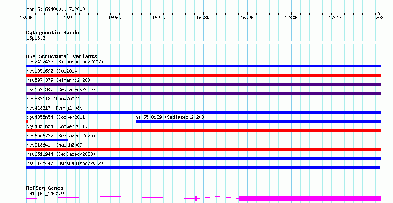This screenshot has width=393, height=203.
Task: Click the 1700k ruler tick label
Action: click(291, 18)
